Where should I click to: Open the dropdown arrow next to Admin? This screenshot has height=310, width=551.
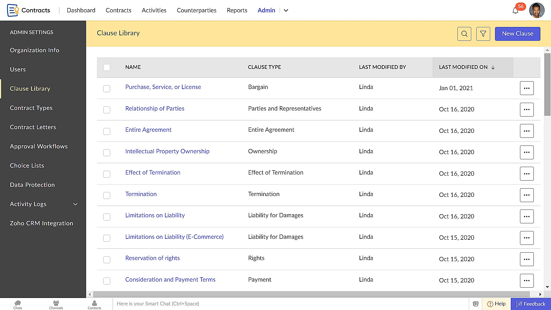tap(286, 10)
